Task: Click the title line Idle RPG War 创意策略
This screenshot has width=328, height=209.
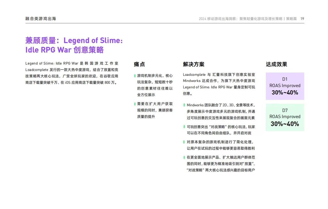Action: tap(65, 50)
